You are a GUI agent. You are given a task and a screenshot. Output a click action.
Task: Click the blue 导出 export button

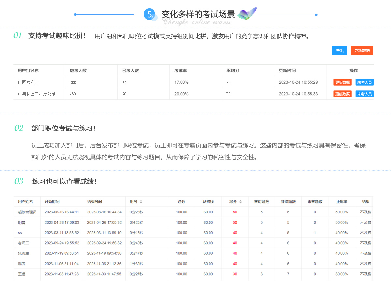(x=340, y=51)
